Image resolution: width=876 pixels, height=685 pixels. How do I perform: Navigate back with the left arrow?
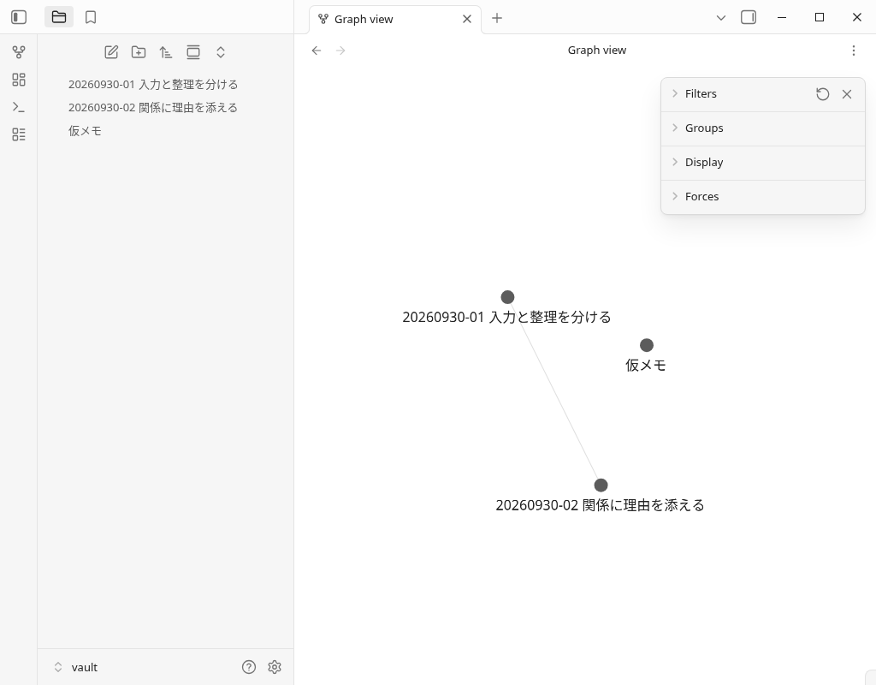point(317,51)
